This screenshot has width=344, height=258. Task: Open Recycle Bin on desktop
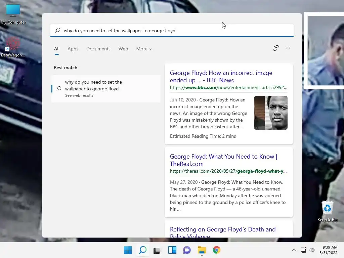click(327, 211)
